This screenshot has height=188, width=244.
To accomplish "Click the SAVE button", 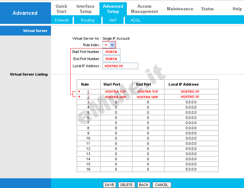I will (109, 185).
